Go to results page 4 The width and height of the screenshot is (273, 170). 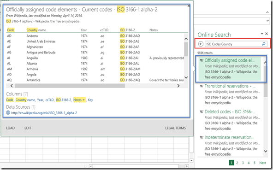tap(249, 163)
